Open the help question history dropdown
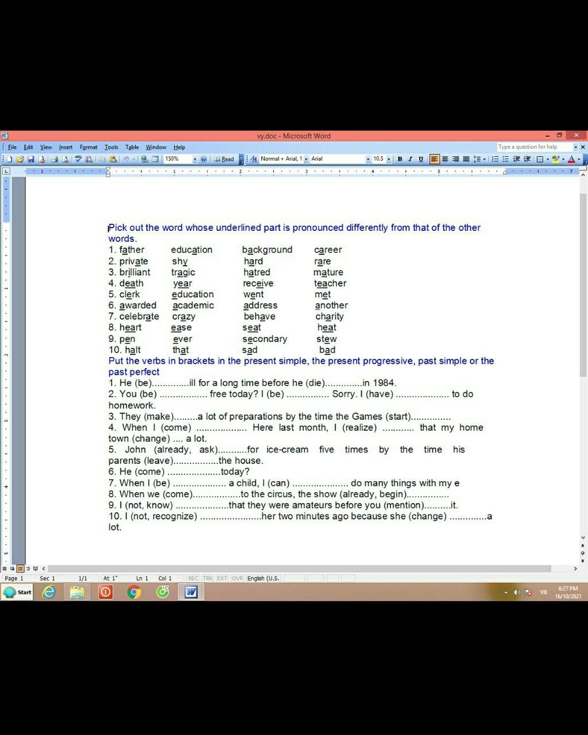The image size is (588, 735). pos(576,147)
